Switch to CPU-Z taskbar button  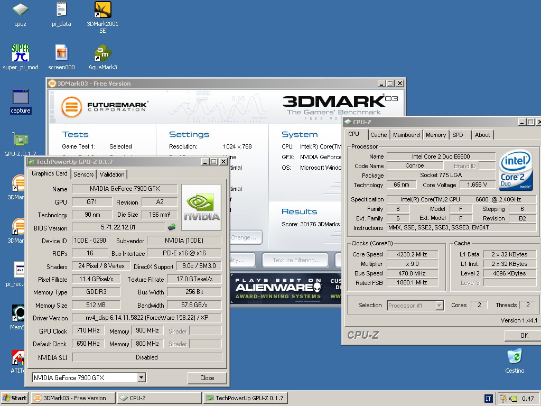159,398
